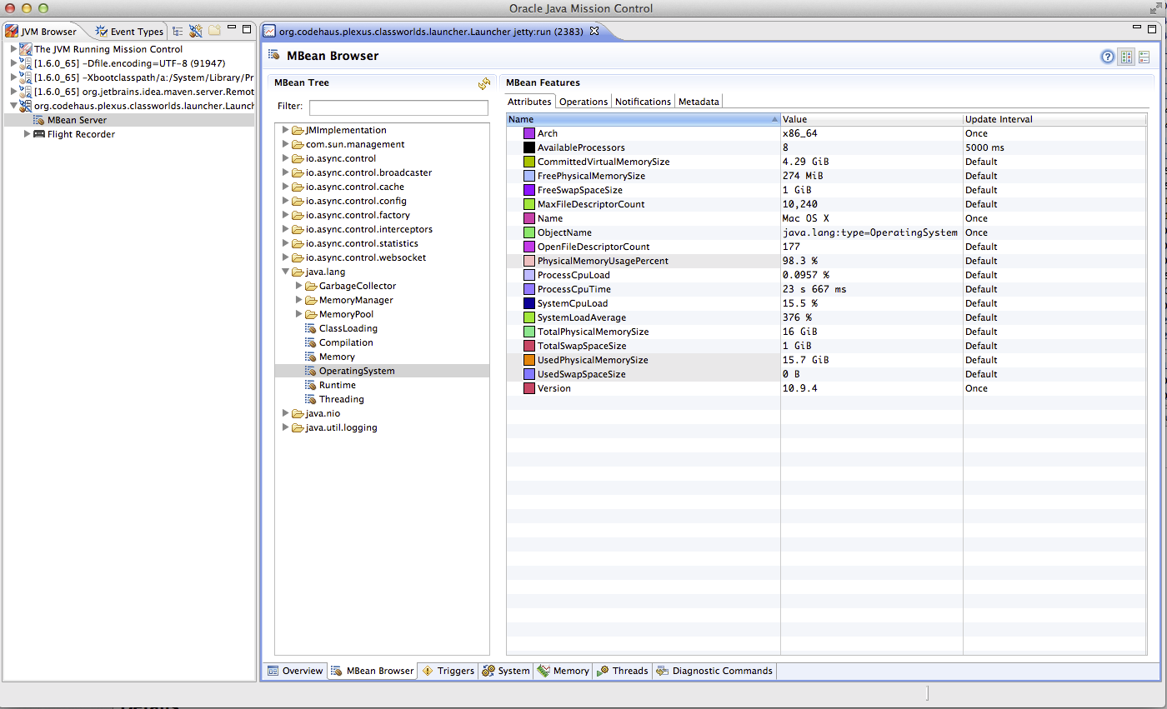Click the UsedPhysicalMemorySize color swatch

tap(528, 360)
